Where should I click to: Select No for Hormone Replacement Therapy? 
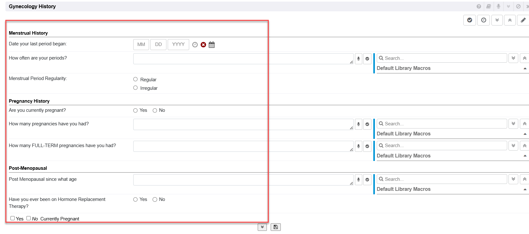(x=155, y=200)
